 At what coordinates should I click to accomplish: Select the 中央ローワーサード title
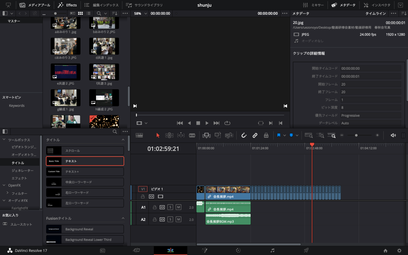pyautogui.click(x=85, y=182)
